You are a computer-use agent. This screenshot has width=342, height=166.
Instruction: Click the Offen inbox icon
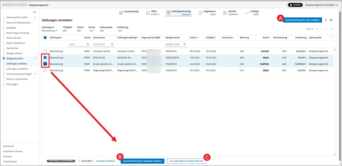148,13
